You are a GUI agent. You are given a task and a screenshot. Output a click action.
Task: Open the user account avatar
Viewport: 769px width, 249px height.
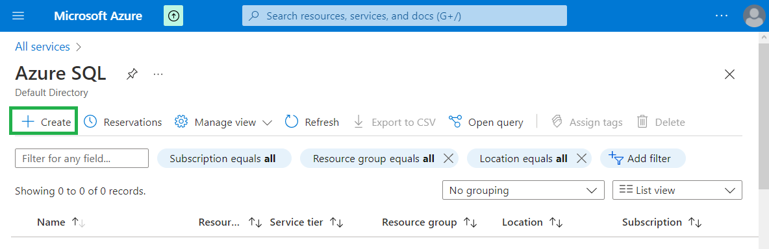point(754,16)
